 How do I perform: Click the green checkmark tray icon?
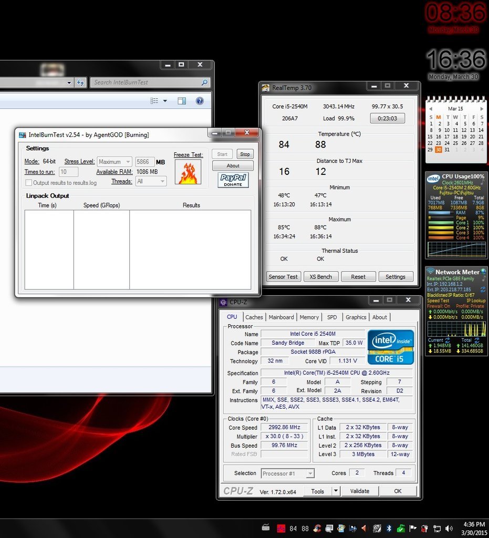tap(401, 528)
